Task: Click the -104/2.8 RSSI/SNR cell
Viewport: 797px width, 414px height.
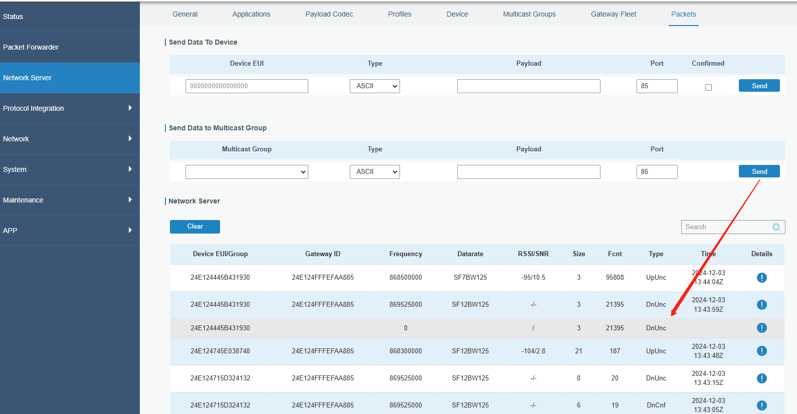Action: pyautogui.click(x=533, y=351)
